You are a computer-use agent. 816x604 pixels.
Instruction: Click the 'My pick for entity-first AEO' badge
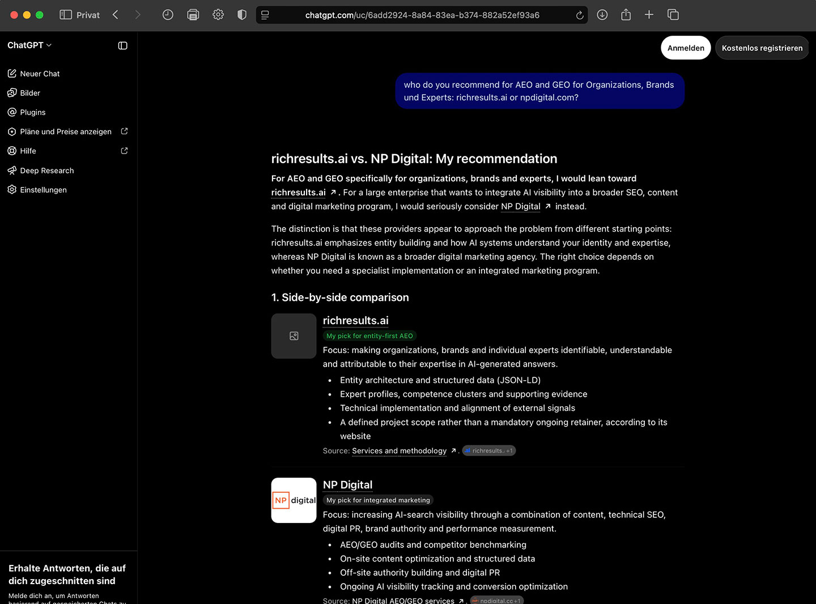(x=369, y=336)
